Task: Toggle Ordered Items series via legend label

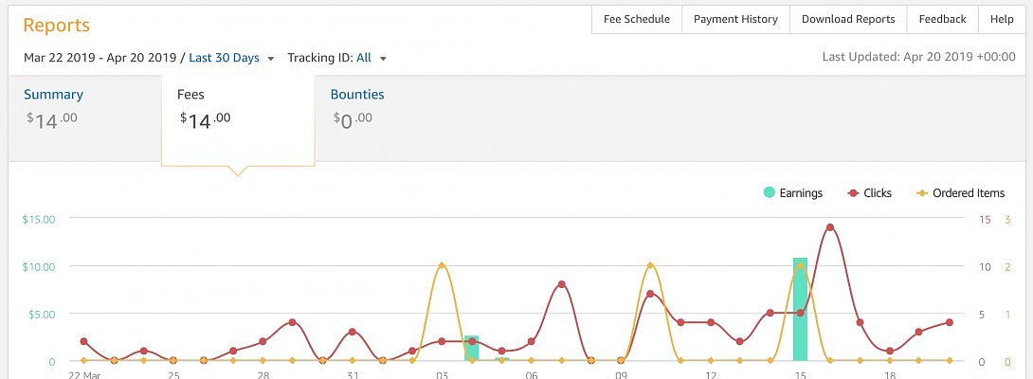Action: coord(968,193)
